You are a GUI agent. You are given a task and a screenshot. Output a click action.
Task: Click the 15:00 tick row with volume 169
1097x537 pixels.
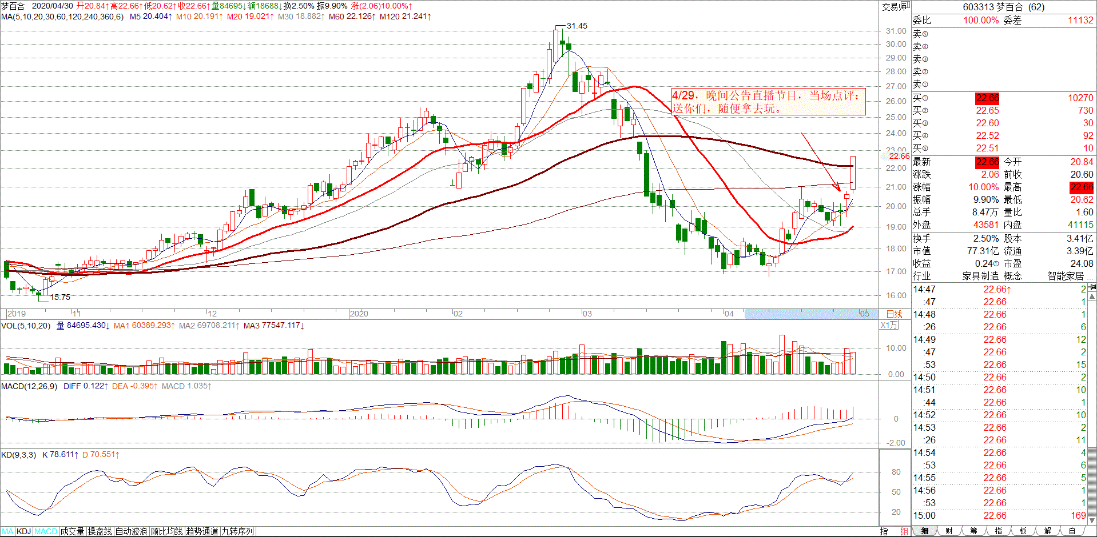999,515
